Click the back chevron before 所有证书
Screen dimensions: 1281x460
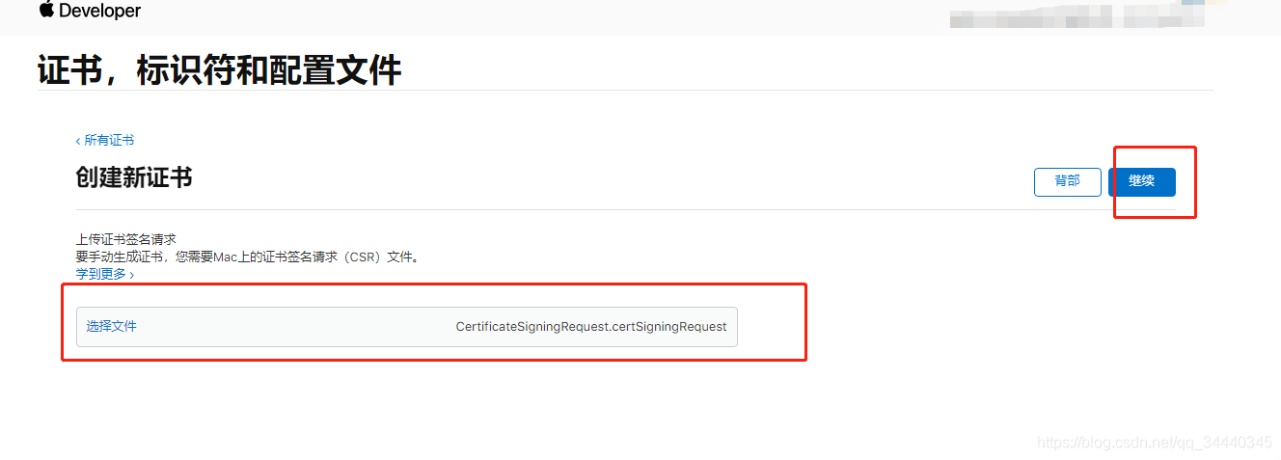click(x=78, y=141)
